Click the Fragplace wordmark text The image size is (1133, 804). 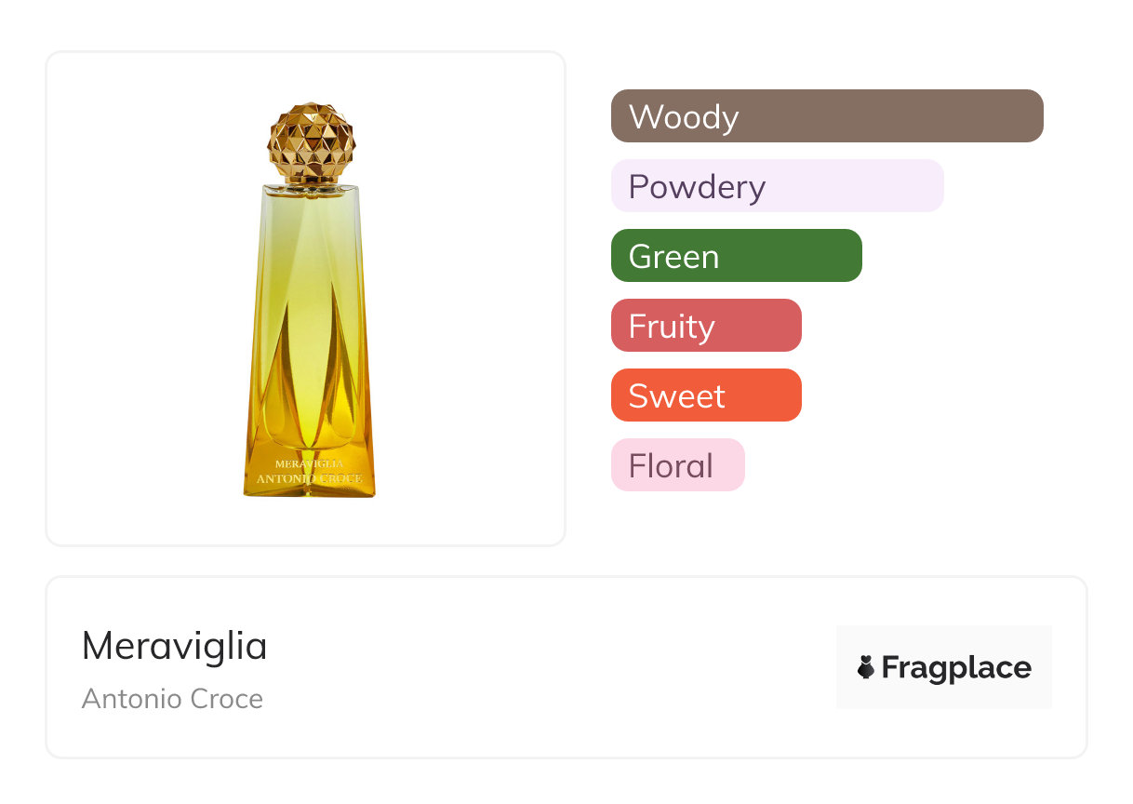pyautogui.click(x=956, y=667)
